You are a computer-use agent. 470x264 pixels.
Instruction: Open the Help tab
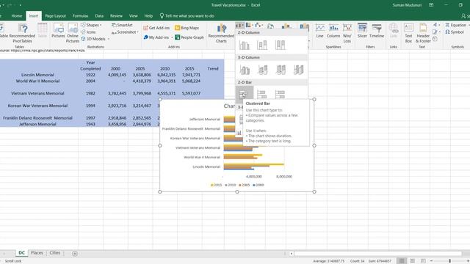coord(148,16)
